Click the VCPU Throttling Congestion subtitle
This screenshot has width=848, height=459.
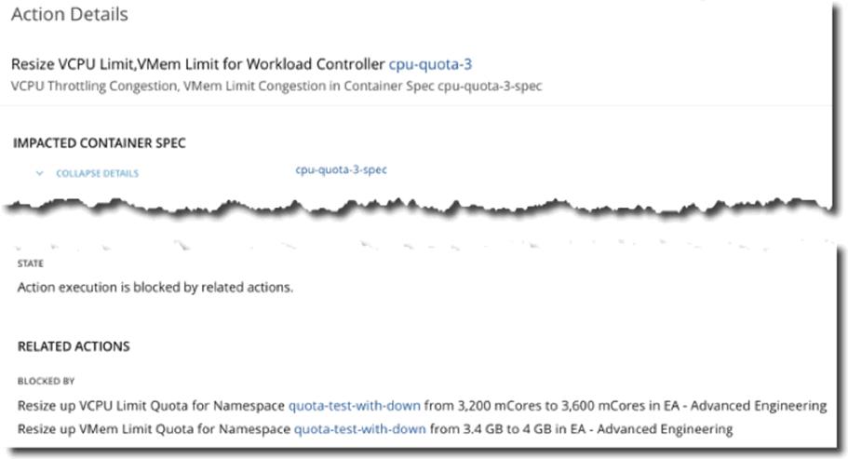[276, 86]
